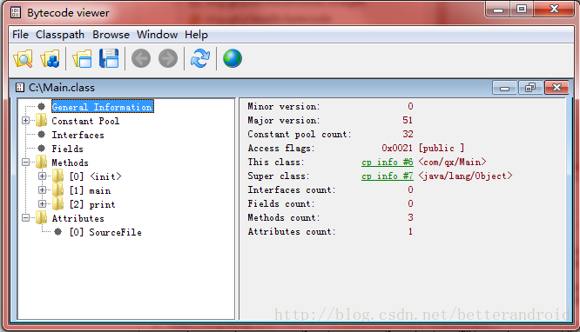
Task: Click the <java/lang/Object> super class text
Action: [x=465, y=176]
